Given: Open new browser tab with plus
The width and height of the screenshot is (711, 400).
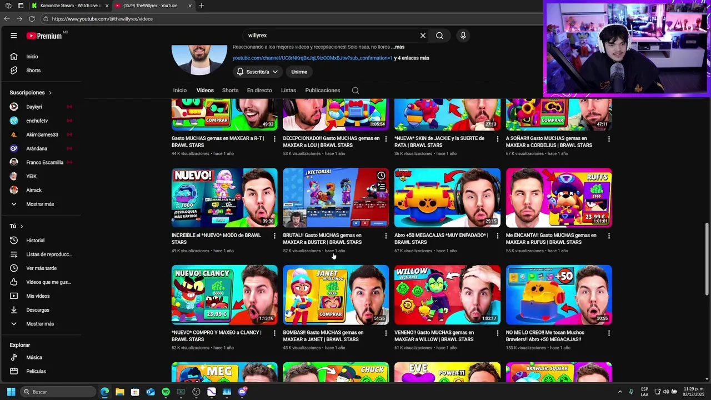Looking at the screenshot, I should [201, 6].
